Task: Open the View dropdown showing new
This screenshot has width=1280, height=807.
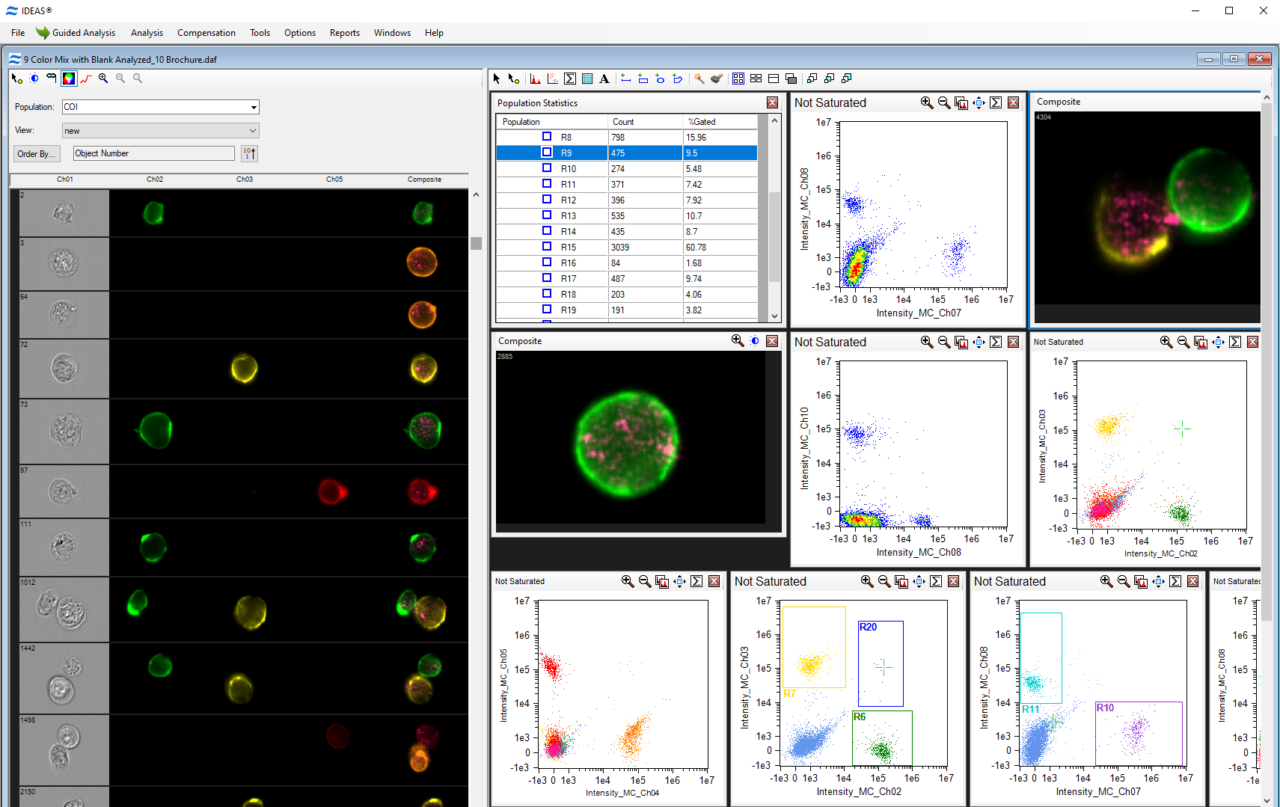Action: 253,131
